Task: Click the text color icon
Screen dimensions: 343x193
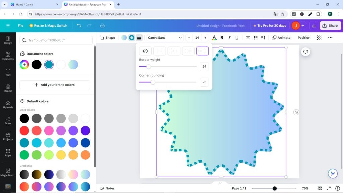Action: tap(214, 38)
